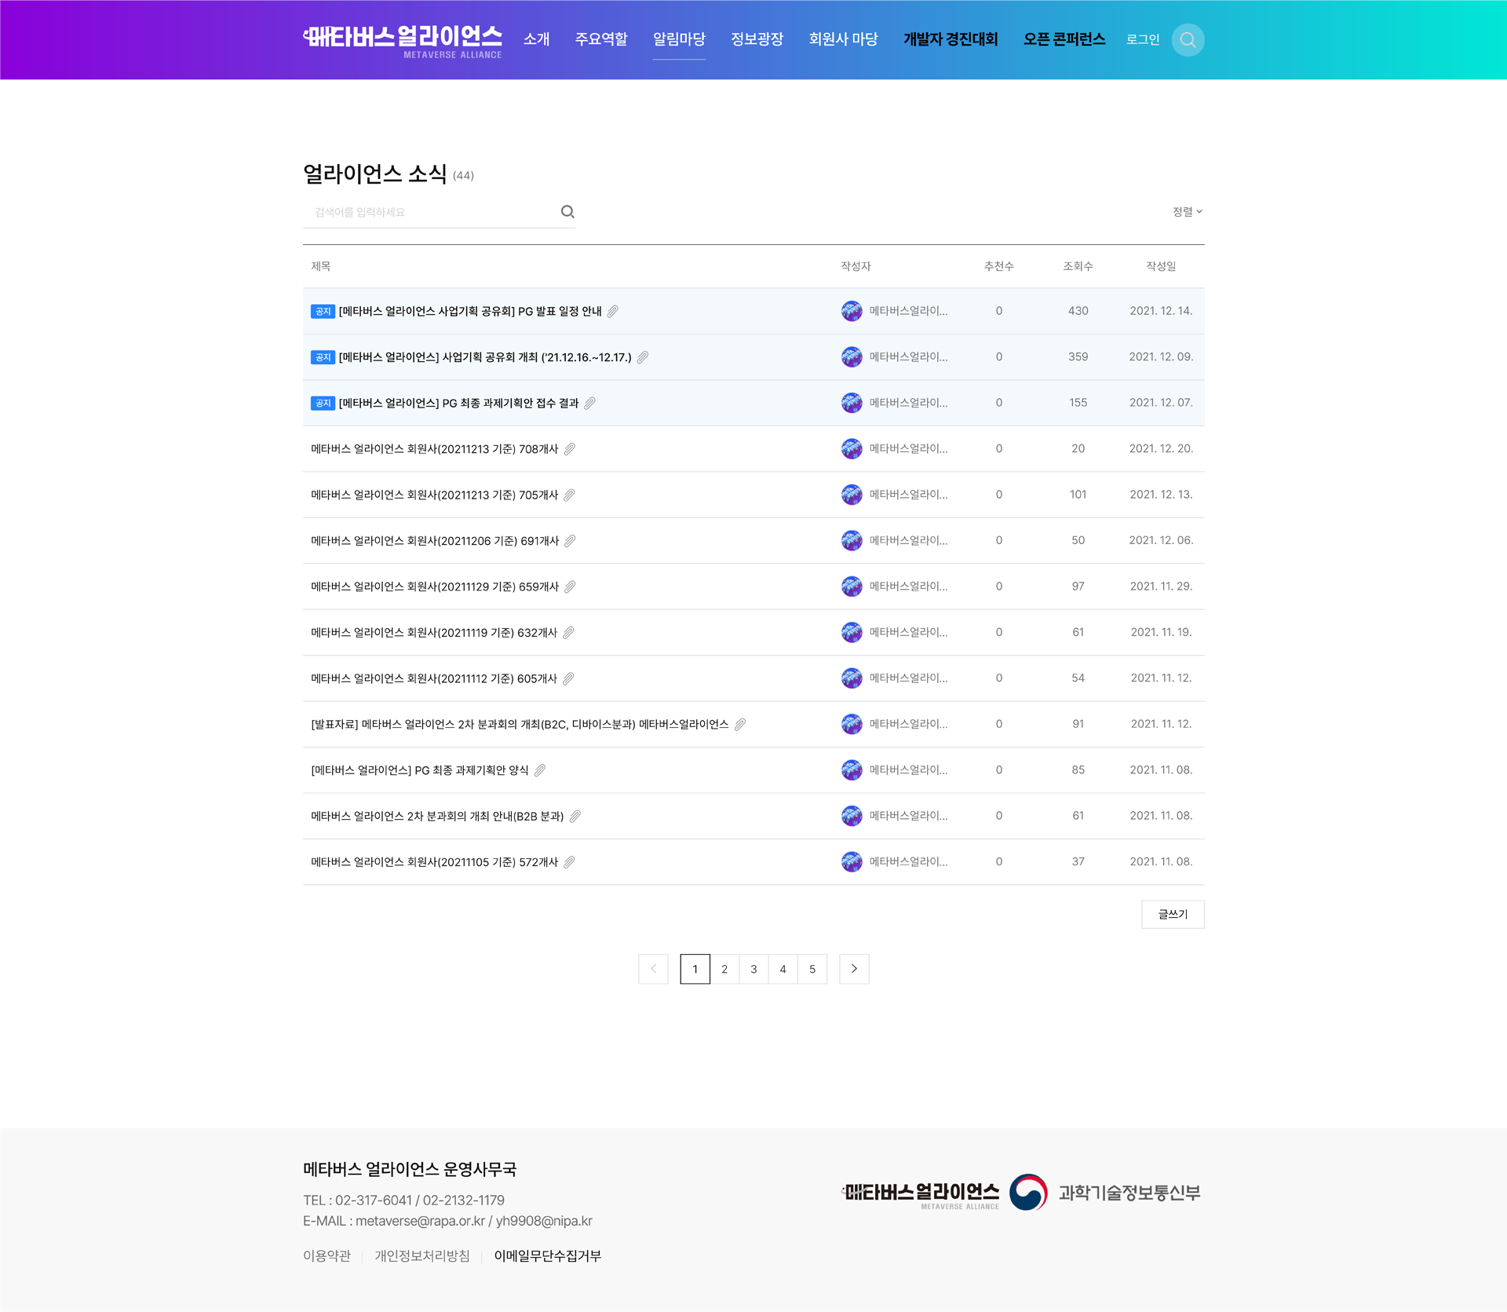Click the search-box magnifier icon
The height and width of the screenshot is (1312, 1507).
567,212
